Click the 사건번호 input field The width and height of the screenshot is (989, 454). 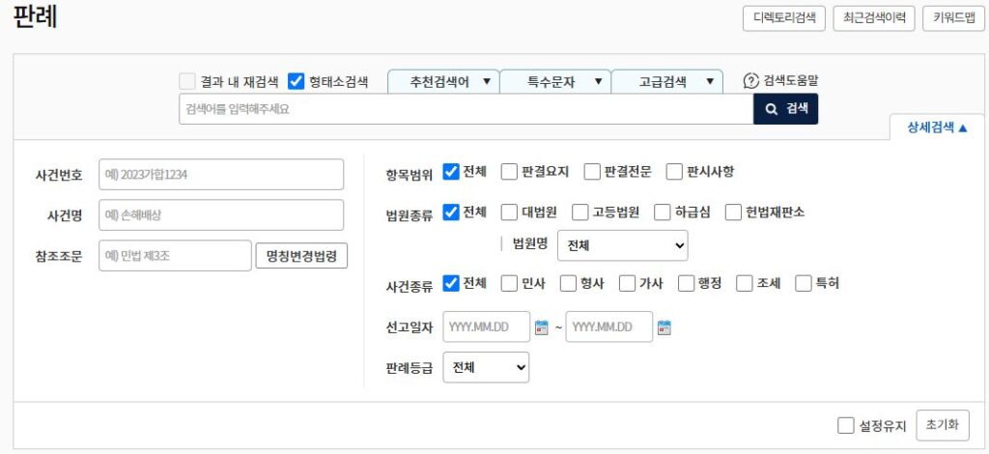click(221, 175)
